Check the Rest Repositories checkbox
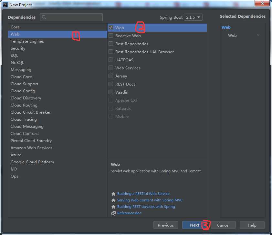This screenshot has width=272, height=235. tap(111, 44)
